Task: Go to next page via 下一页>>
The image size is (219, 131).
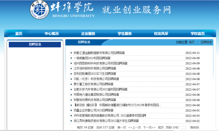Action: coord(149,127)
